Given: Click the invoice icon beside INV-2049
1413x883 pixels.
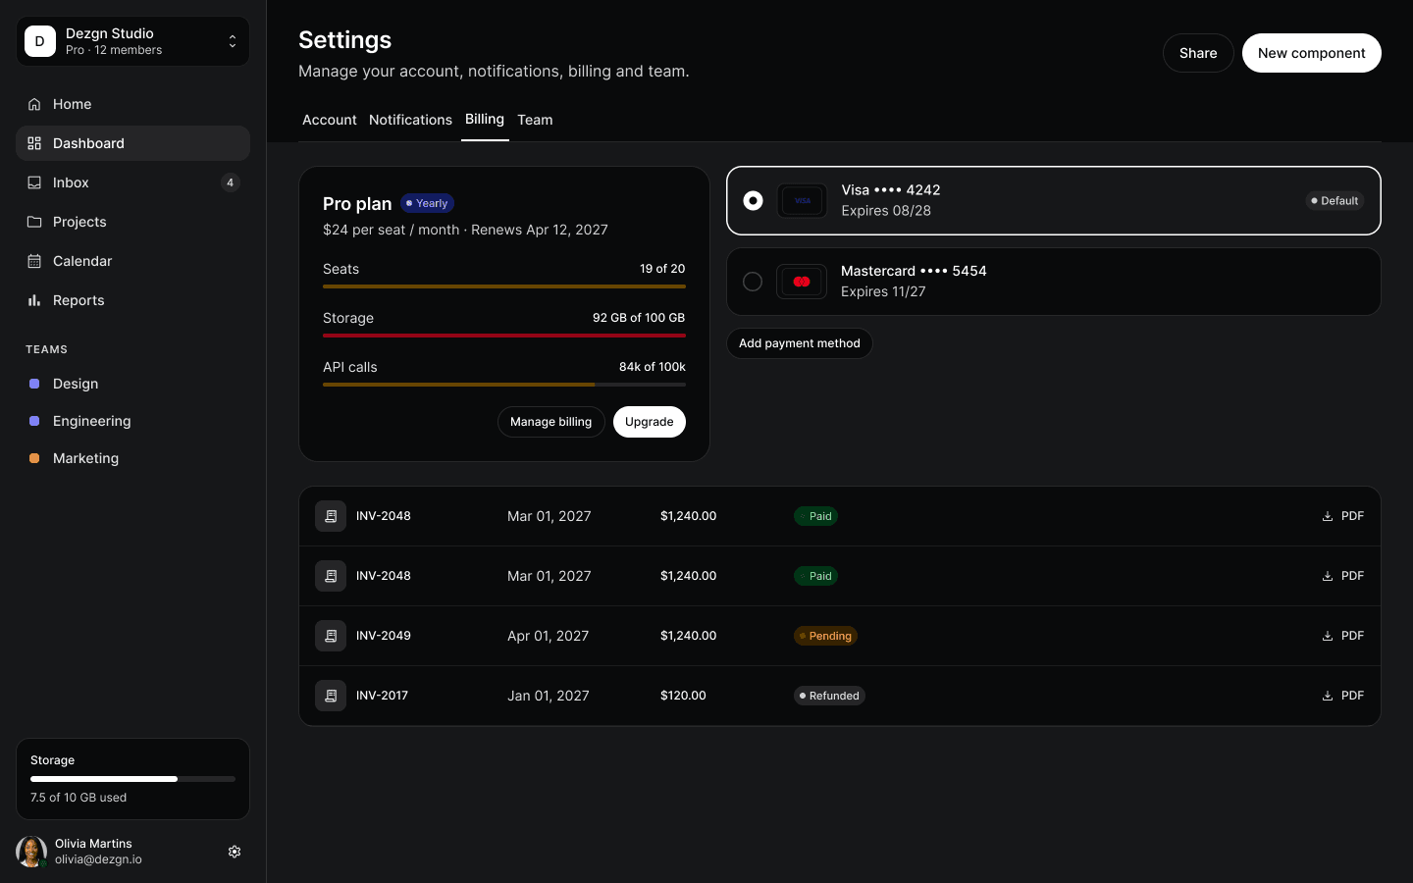Looking at the screenshot, I should tap(331, 636).
